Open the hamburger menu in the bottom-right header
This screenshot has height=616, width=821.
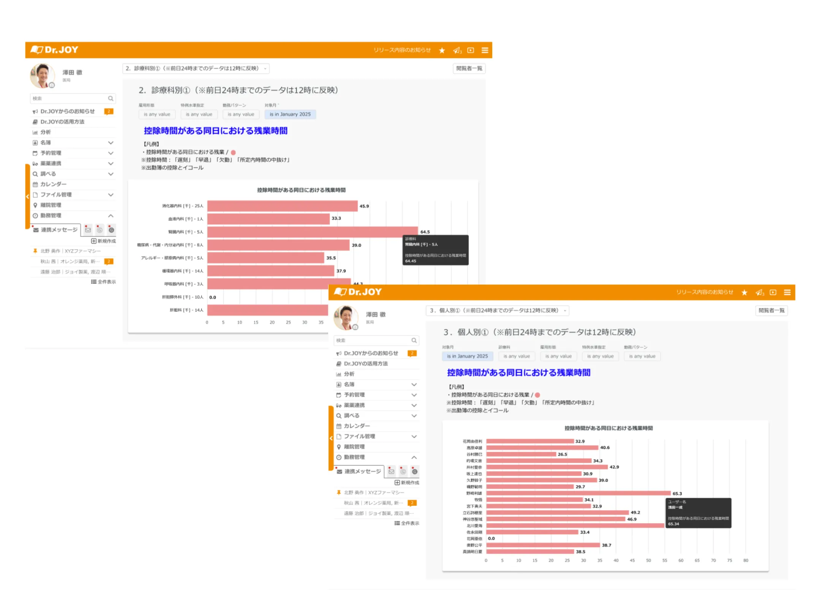point(787,292)
